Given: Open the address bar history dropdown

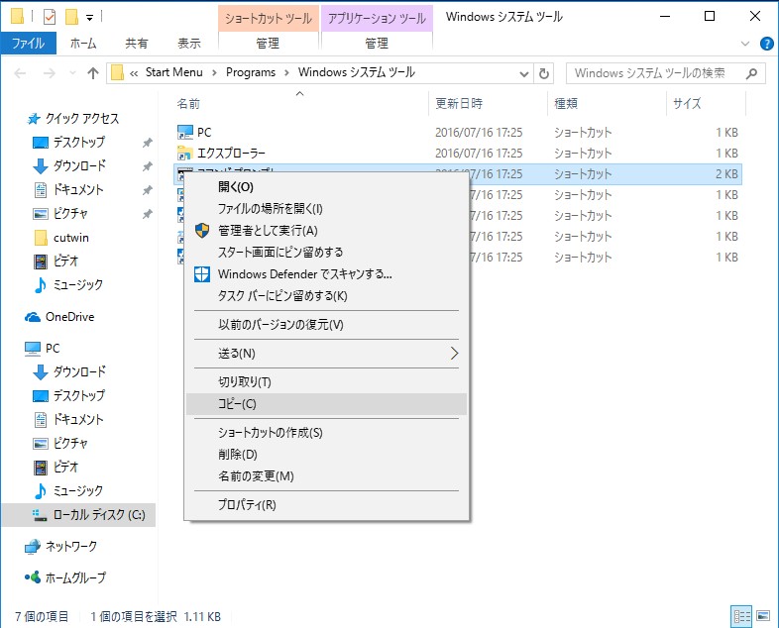Looking at the screenshot, I should pyautogui.click(x=523, y=73).
